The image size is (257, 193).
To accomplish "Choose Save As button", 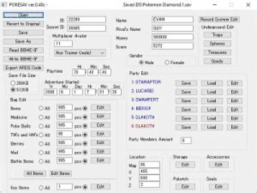I will [x=24, y=41].
